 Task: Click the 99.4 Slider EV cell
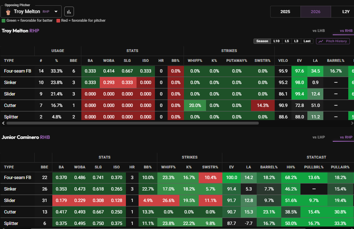299,94
